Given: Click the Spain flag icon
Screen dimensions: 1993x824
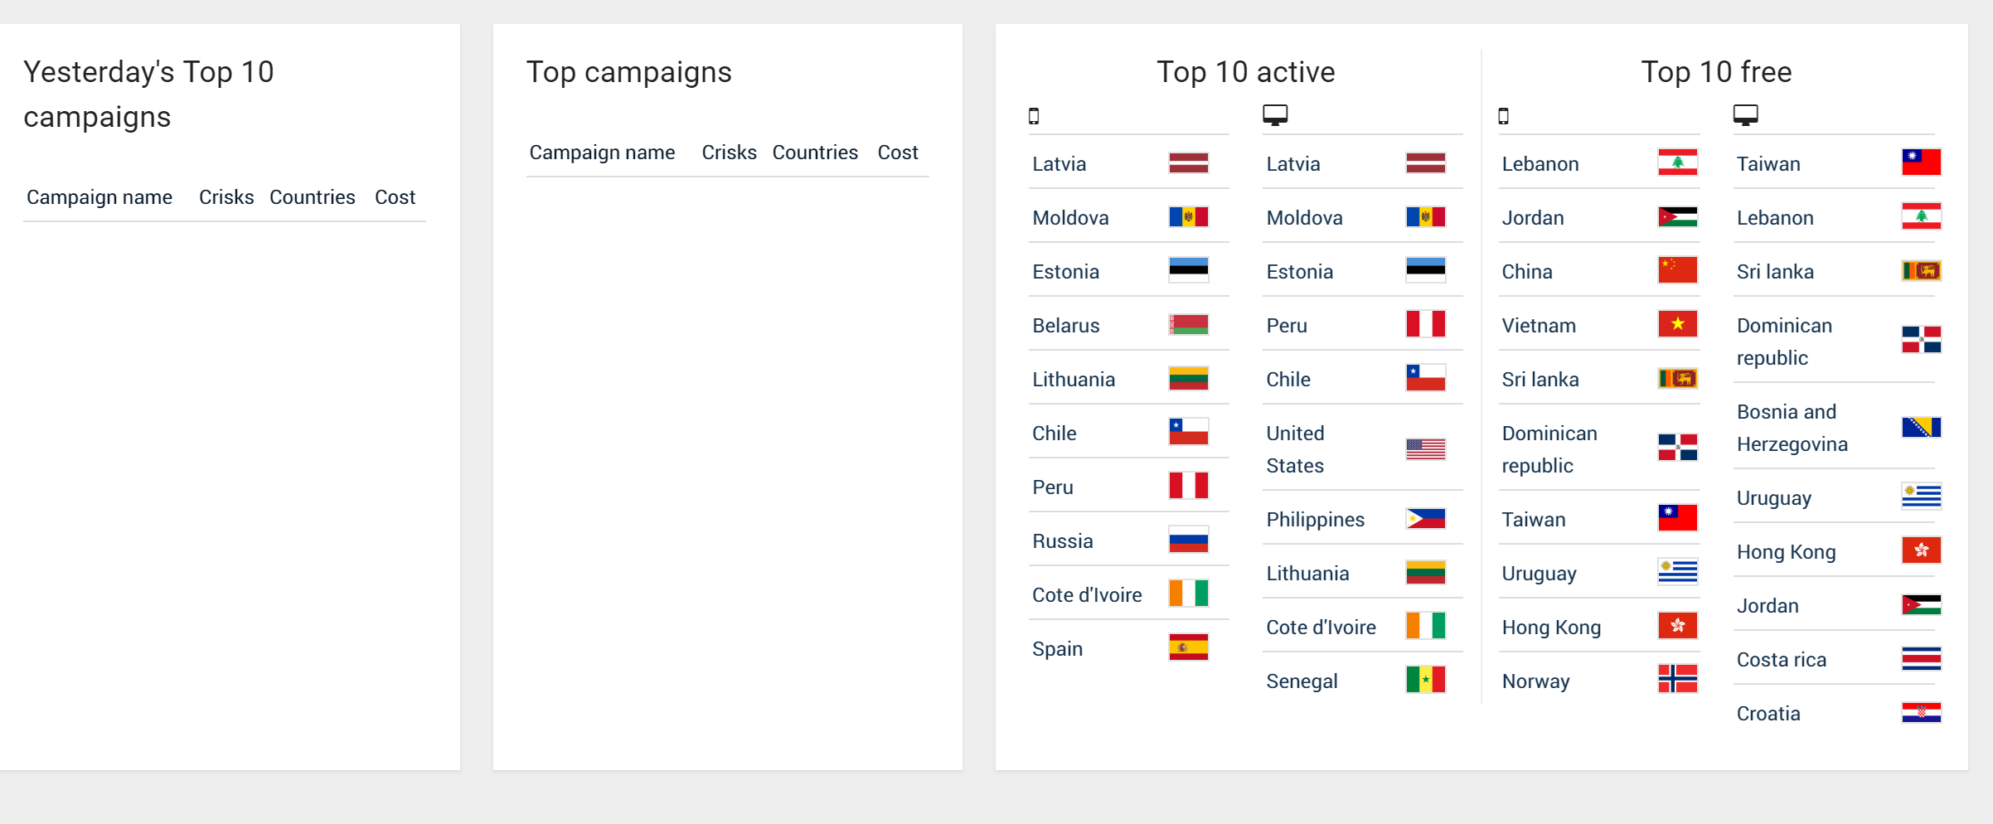Looking at the screenshot, I should point(1188,647).
